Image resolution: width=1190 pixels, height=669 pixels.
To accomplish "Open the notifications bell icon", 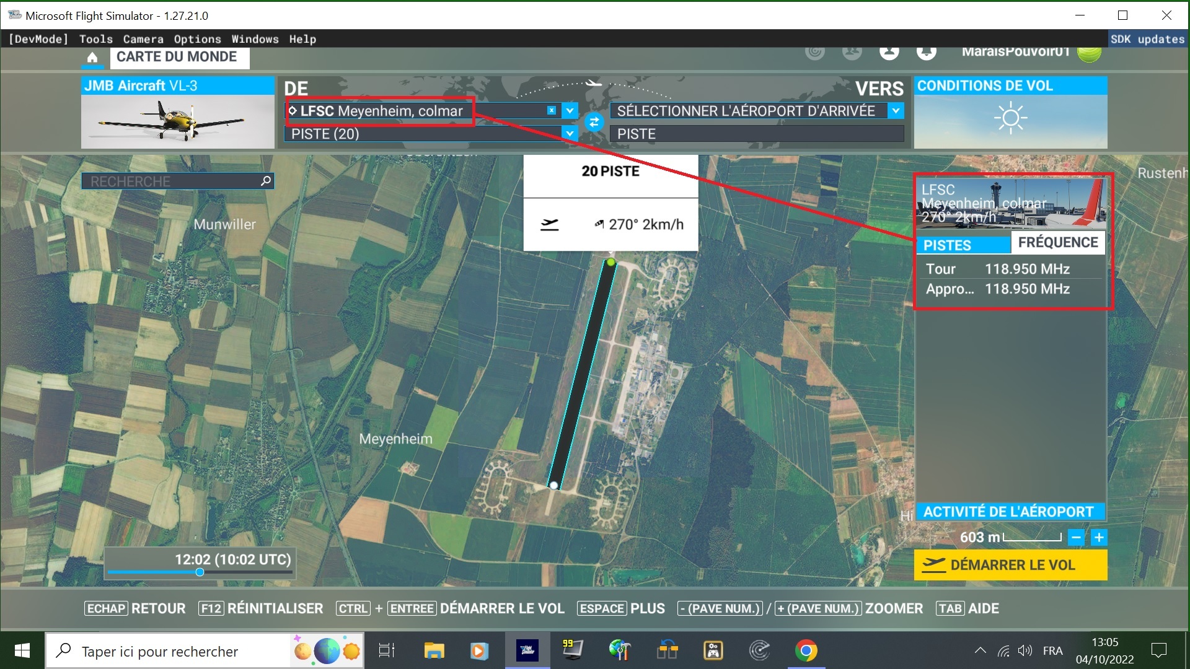I will pos(926,52).
